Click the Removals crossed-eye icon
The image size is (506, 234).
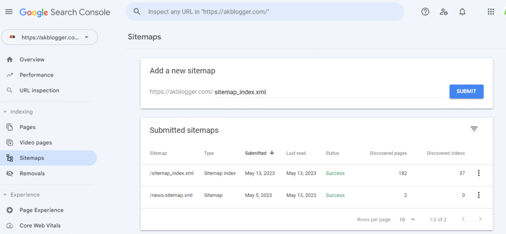[x=10, y=173]
